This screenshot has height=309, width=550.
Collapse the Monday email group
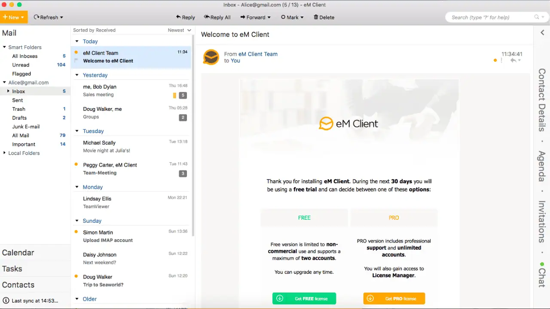77,187
